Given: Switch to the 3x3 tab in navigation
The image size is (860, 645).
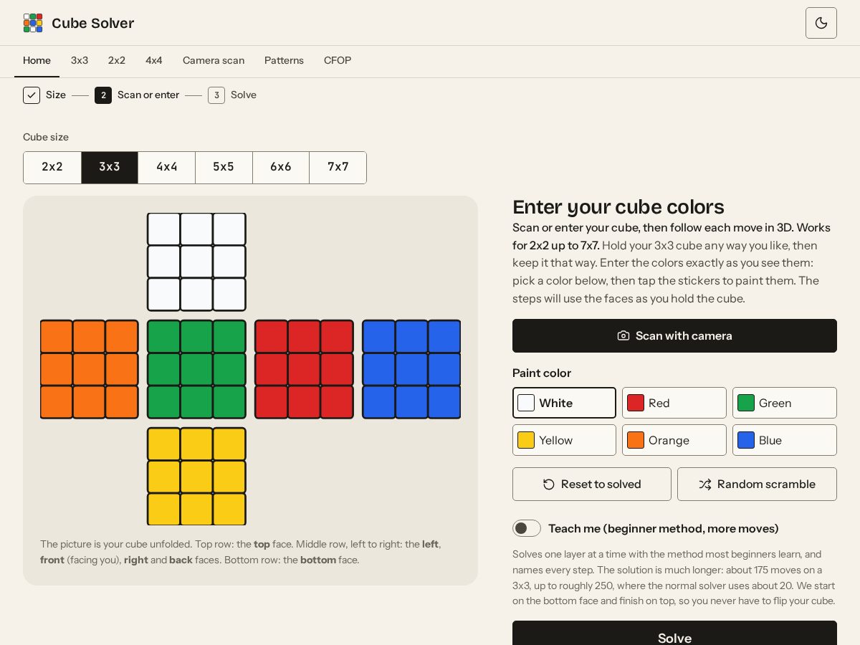Looking at the screenshot, I should 80,61.
